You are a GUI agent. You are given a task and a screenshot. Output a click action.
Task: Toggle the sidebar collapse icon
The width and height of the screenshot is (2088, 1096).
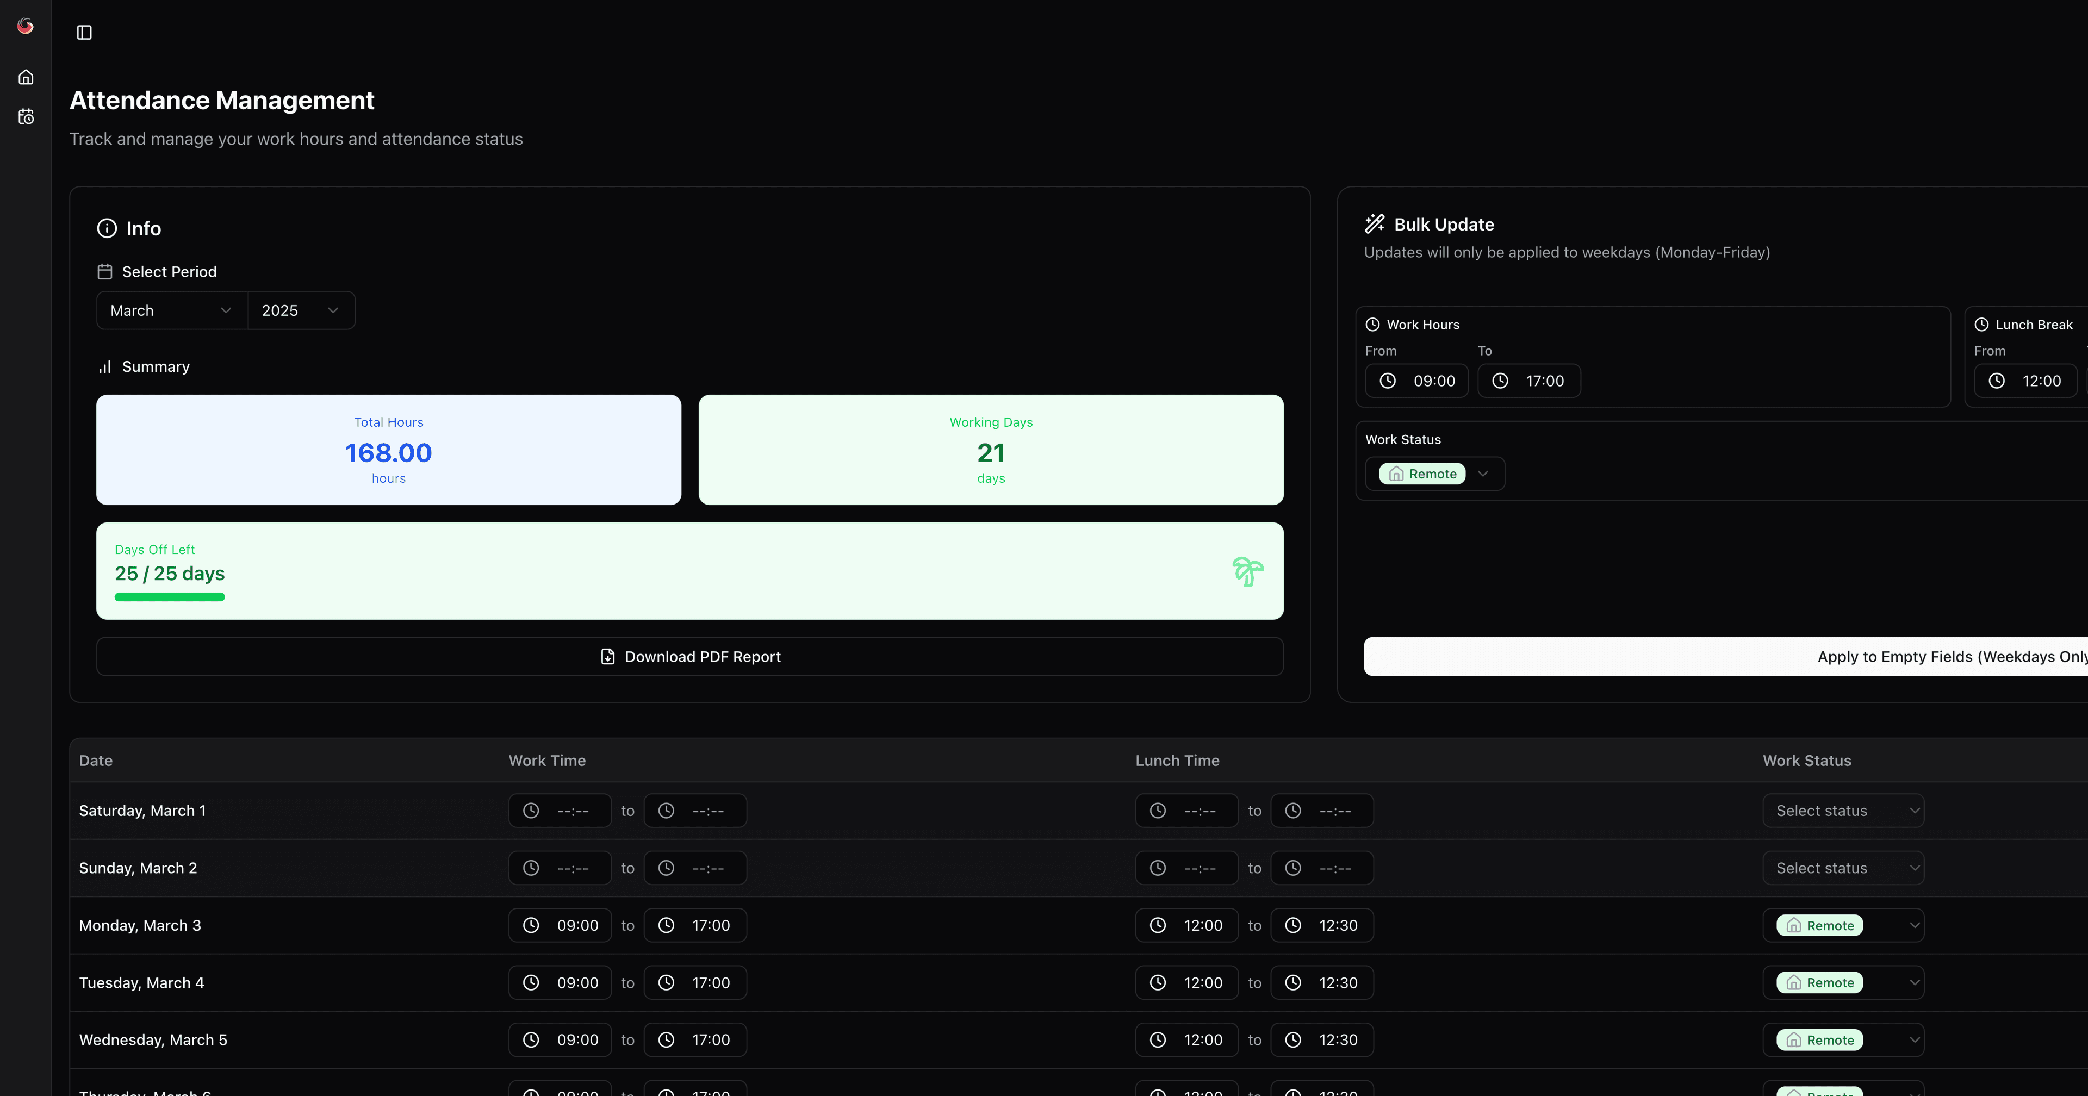pos(84,33)
